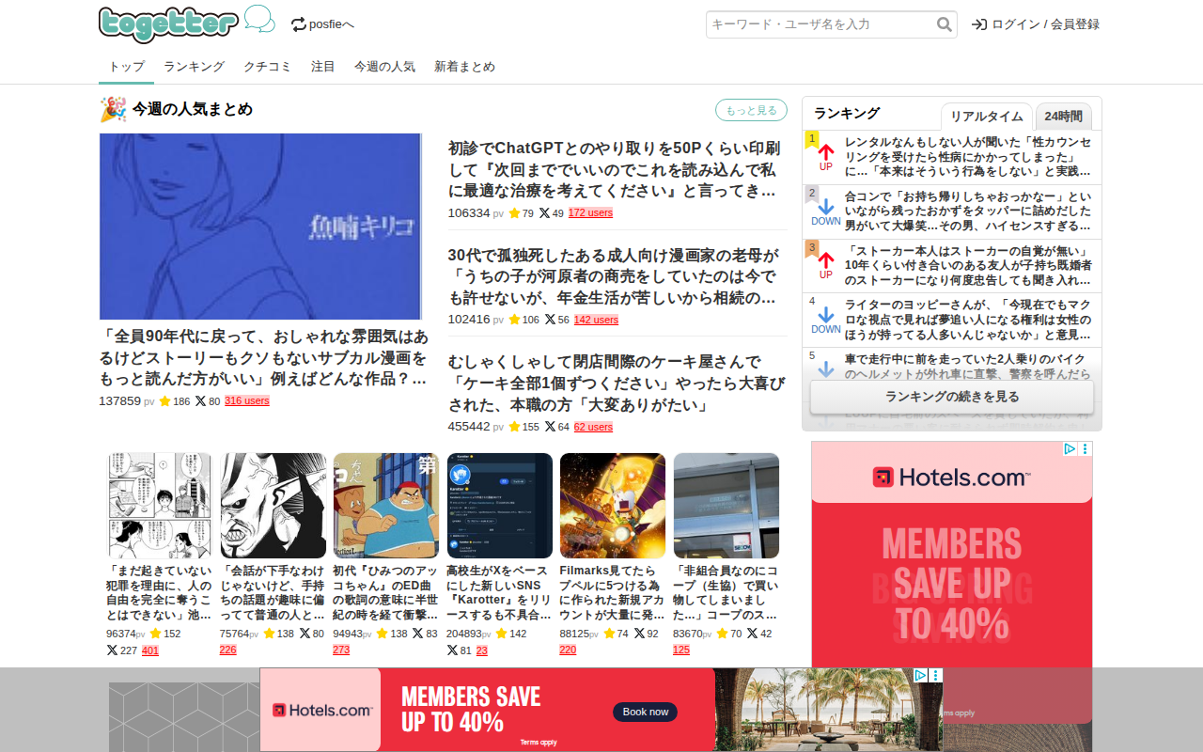Open the 新着まとめ navigation tab
Viewport: 1203px width, 752px height.
coord(464,67)
